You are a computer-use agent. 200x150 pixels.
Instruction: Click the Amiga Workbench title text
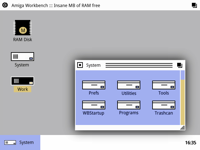click(56, 6)
